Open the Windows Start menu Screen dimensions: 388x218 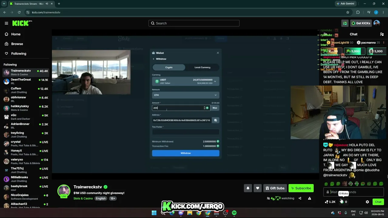[154, 213]
